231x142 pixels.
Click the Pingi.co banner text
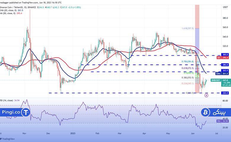(x=11, y=112)
